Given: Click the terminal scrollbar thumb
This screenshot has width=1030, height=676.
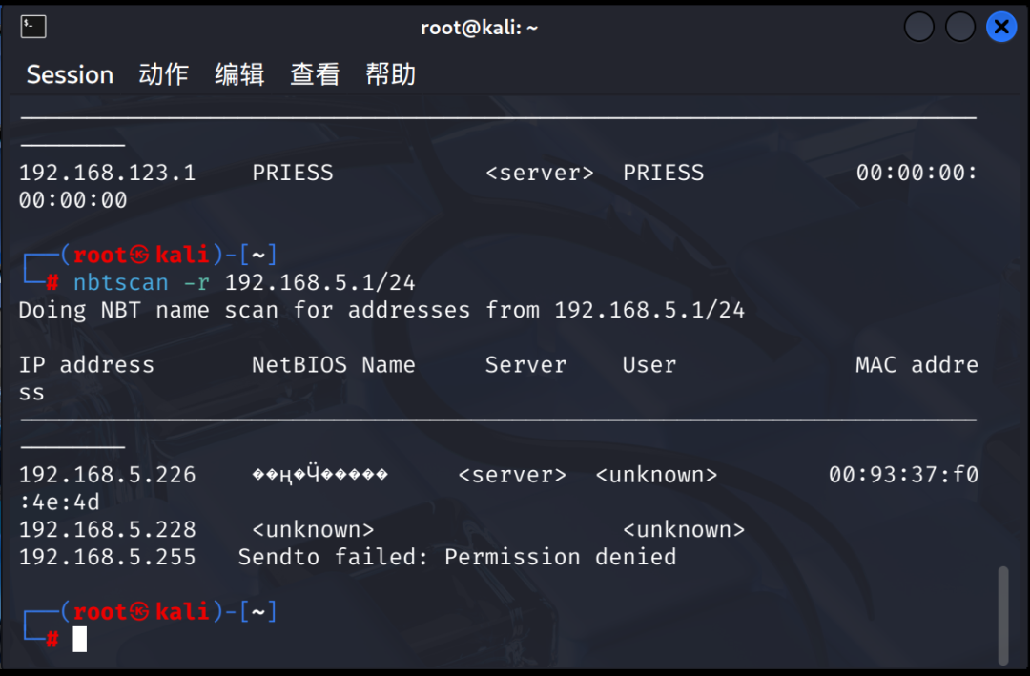Looking at the screenshot, I should point(1003,616).
